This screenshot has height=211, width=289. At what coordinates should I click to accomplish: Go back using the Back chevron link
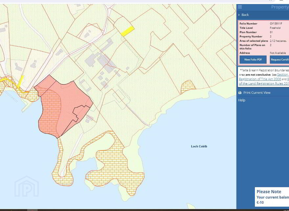[x=243, y=15]
